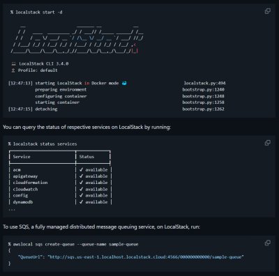Select the apigateway service row

point(60,176)
